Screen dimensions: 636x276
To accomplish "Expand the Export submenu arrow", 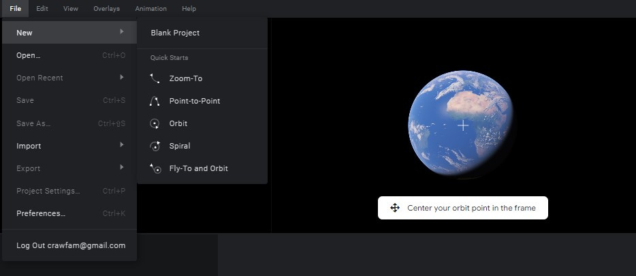I will pyautogui.click(x=122, y=167).
